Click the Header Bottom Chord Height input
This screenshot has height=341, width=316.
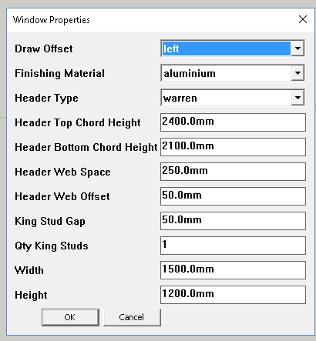tap(233, 147)
